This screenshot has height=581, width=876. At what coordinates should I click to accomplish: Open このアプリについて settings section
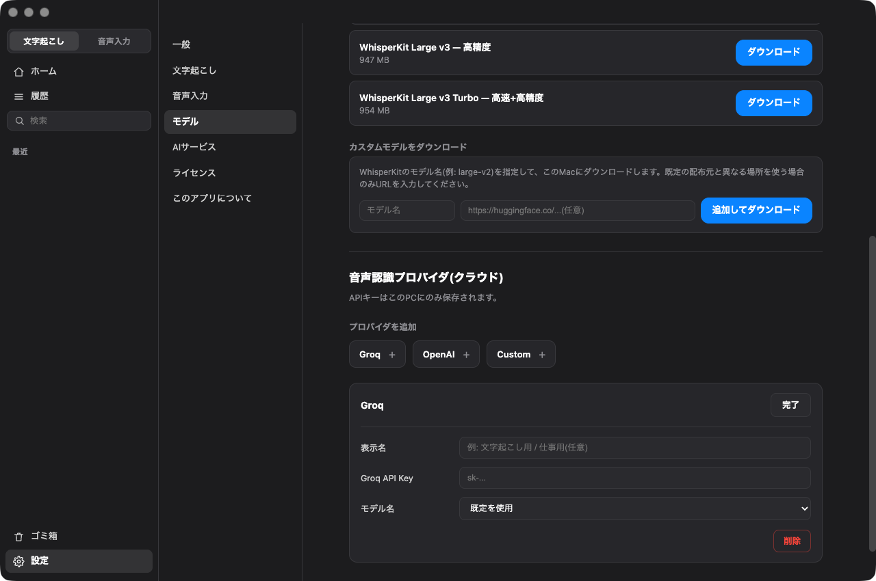click(230, 198)
